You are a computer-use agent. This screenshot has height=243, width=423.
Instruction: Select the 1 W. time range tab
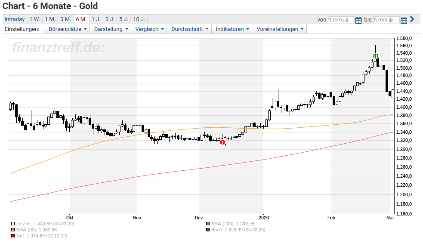point(34,19)
